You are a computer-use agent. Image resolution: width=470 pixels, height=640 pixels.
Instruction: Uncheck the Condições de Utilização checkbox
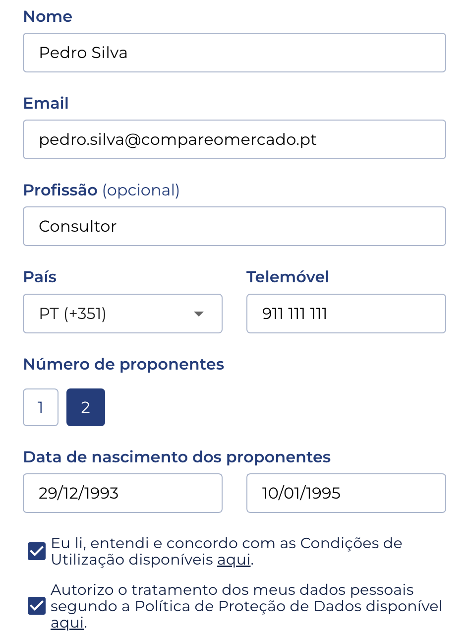(36, 551)
